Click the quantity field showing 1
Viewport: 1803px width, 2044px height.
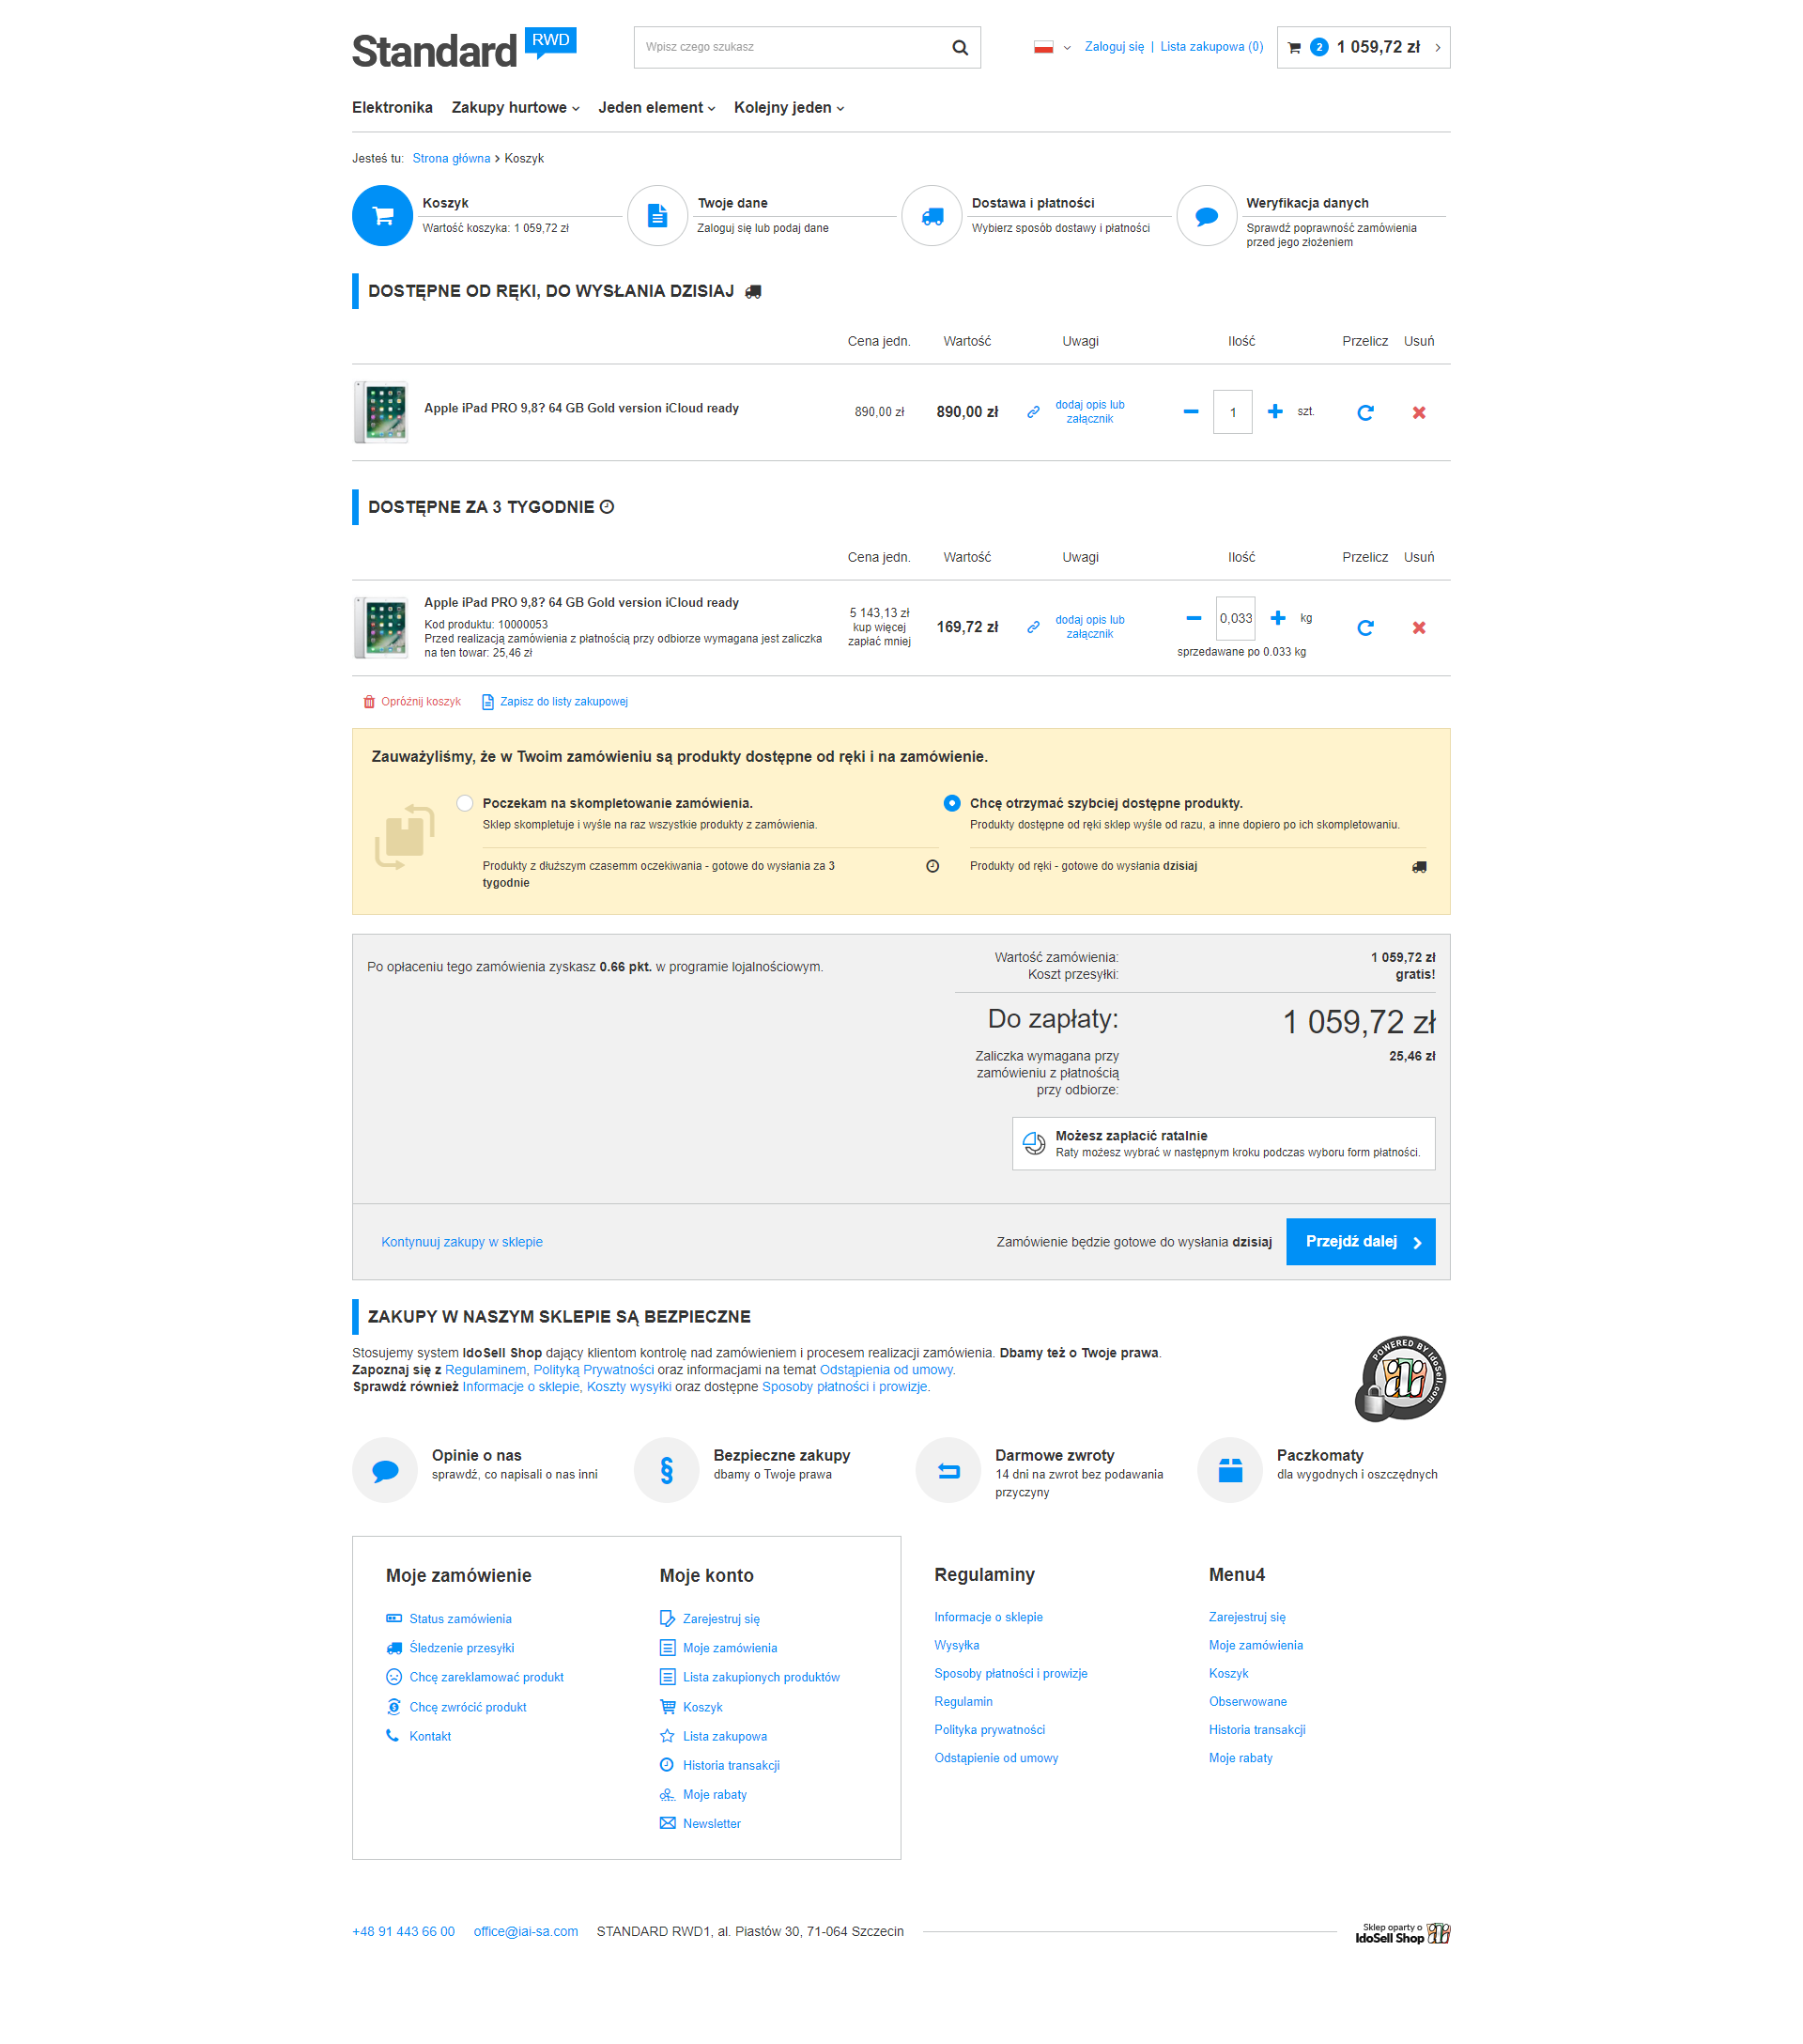pyautogui.click(x=1232, y=412)
